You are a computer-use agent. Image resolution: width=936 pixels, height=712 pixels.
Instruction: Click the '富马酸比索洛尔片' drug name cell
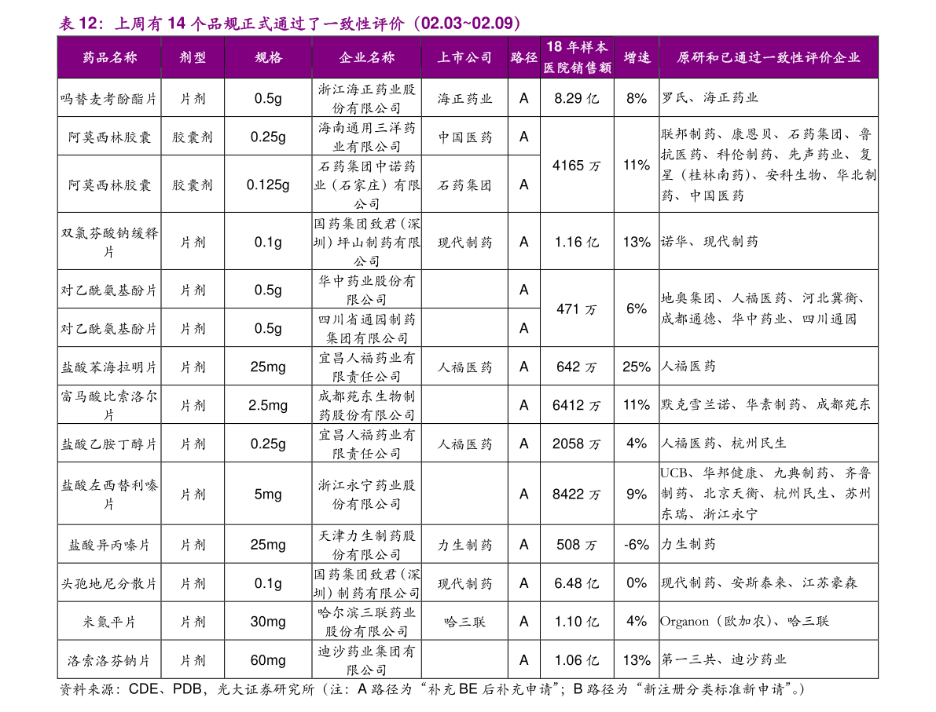108,406
